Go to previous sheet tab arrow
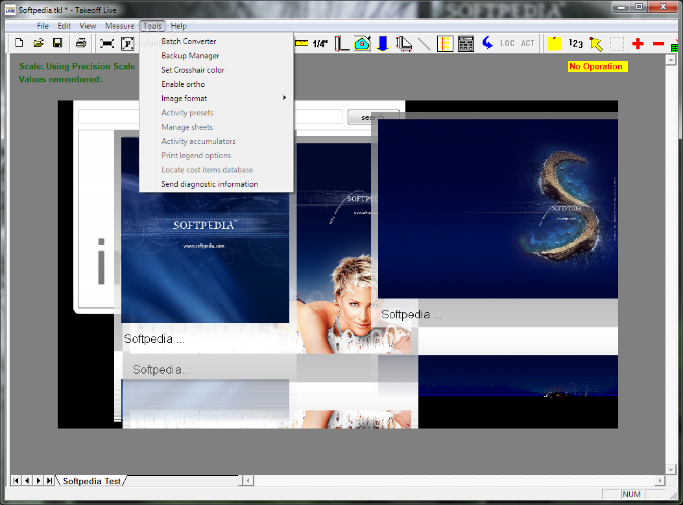This screenshot has height=505, width=683. click(27, 480)
